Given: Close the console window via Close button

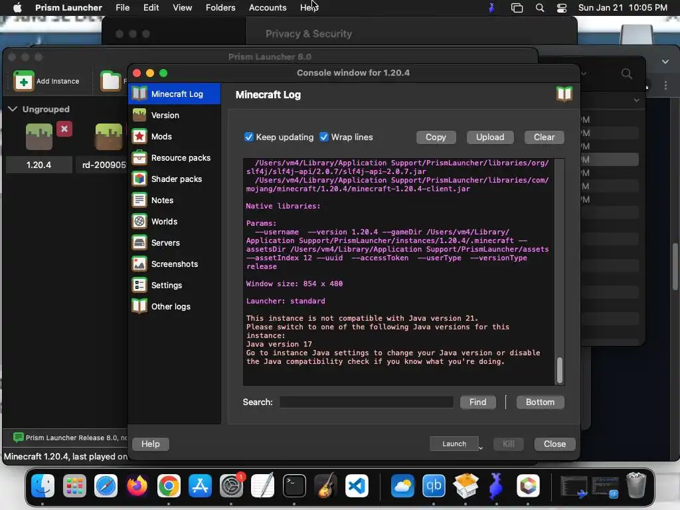Looking at the screenshot, I should point(554,444).
